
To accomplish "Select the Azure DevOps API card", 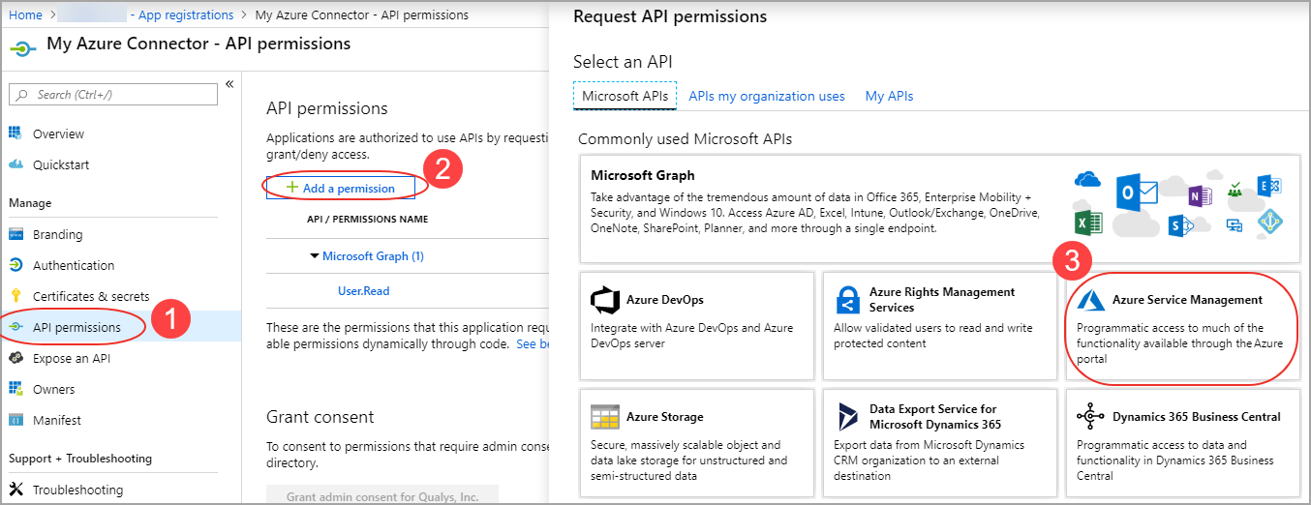I will pos(697,326).
